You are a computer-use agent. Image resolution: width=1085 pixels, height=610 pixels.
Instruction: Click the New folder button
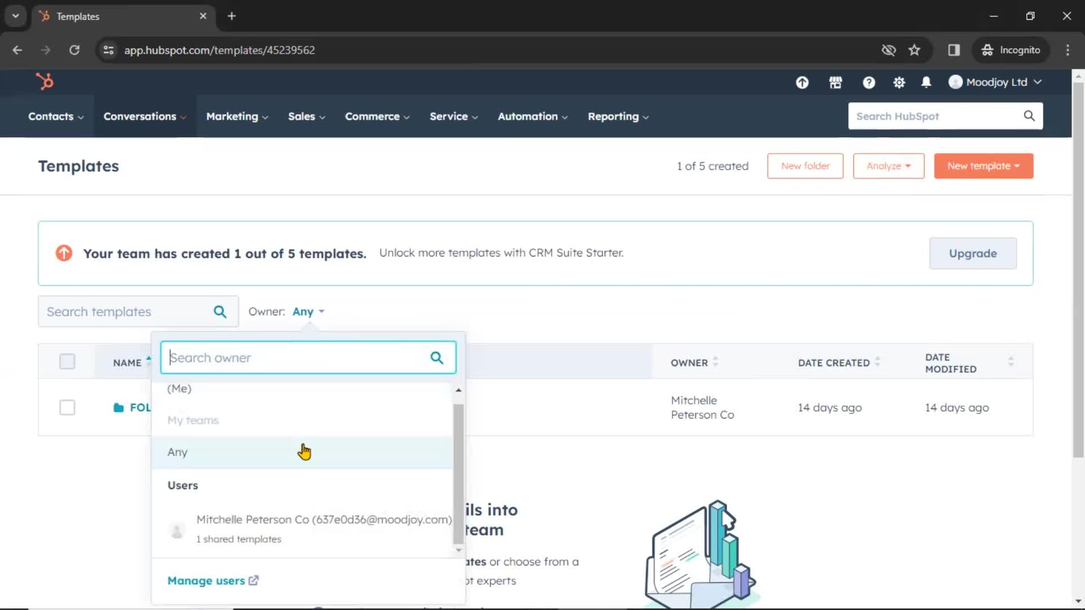click(x=805, y=166)
